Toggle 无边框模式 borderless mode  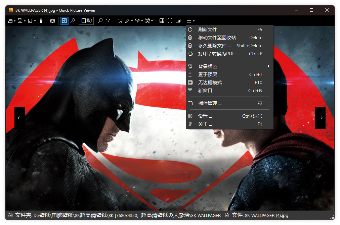(x=229, y=82)
